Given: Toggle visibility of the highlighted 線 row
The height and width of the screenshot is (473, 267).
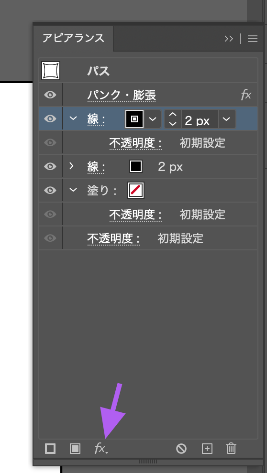Looking at the screenshot, I should click(50, 118).
